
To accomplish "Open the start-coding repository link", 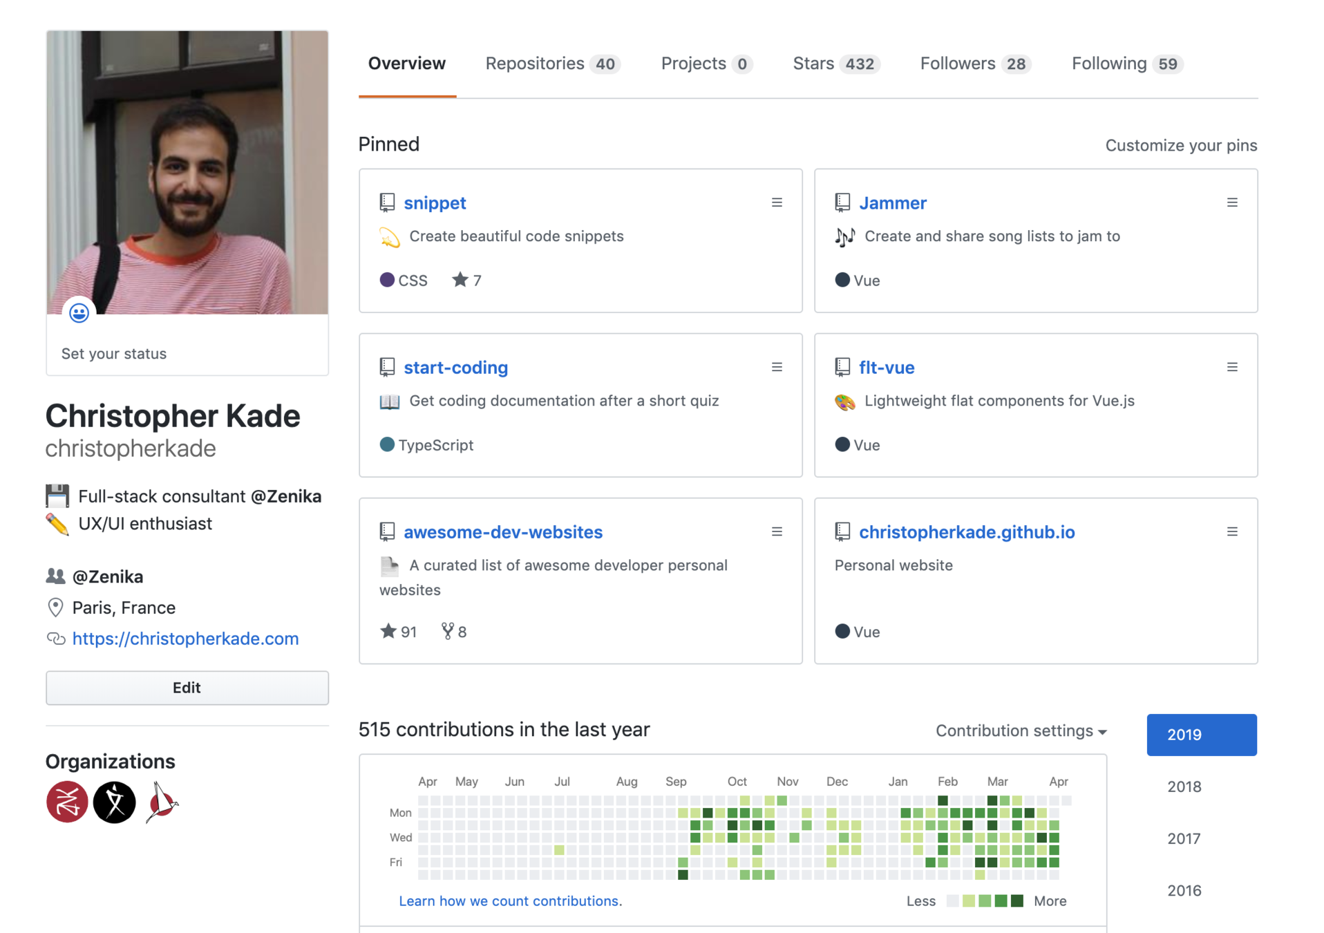I will click(455, 367).
